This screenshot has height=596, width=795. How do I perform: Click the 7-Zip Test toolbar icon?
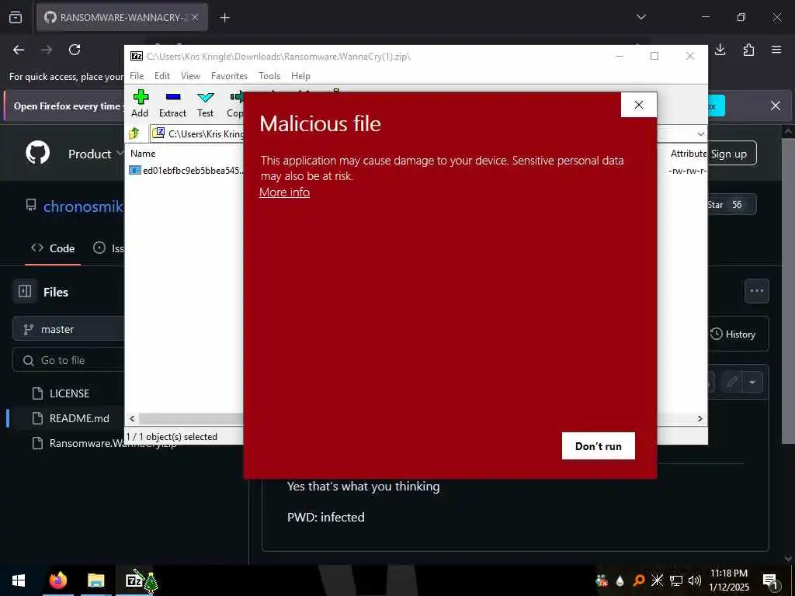click(x=205, y=103)
